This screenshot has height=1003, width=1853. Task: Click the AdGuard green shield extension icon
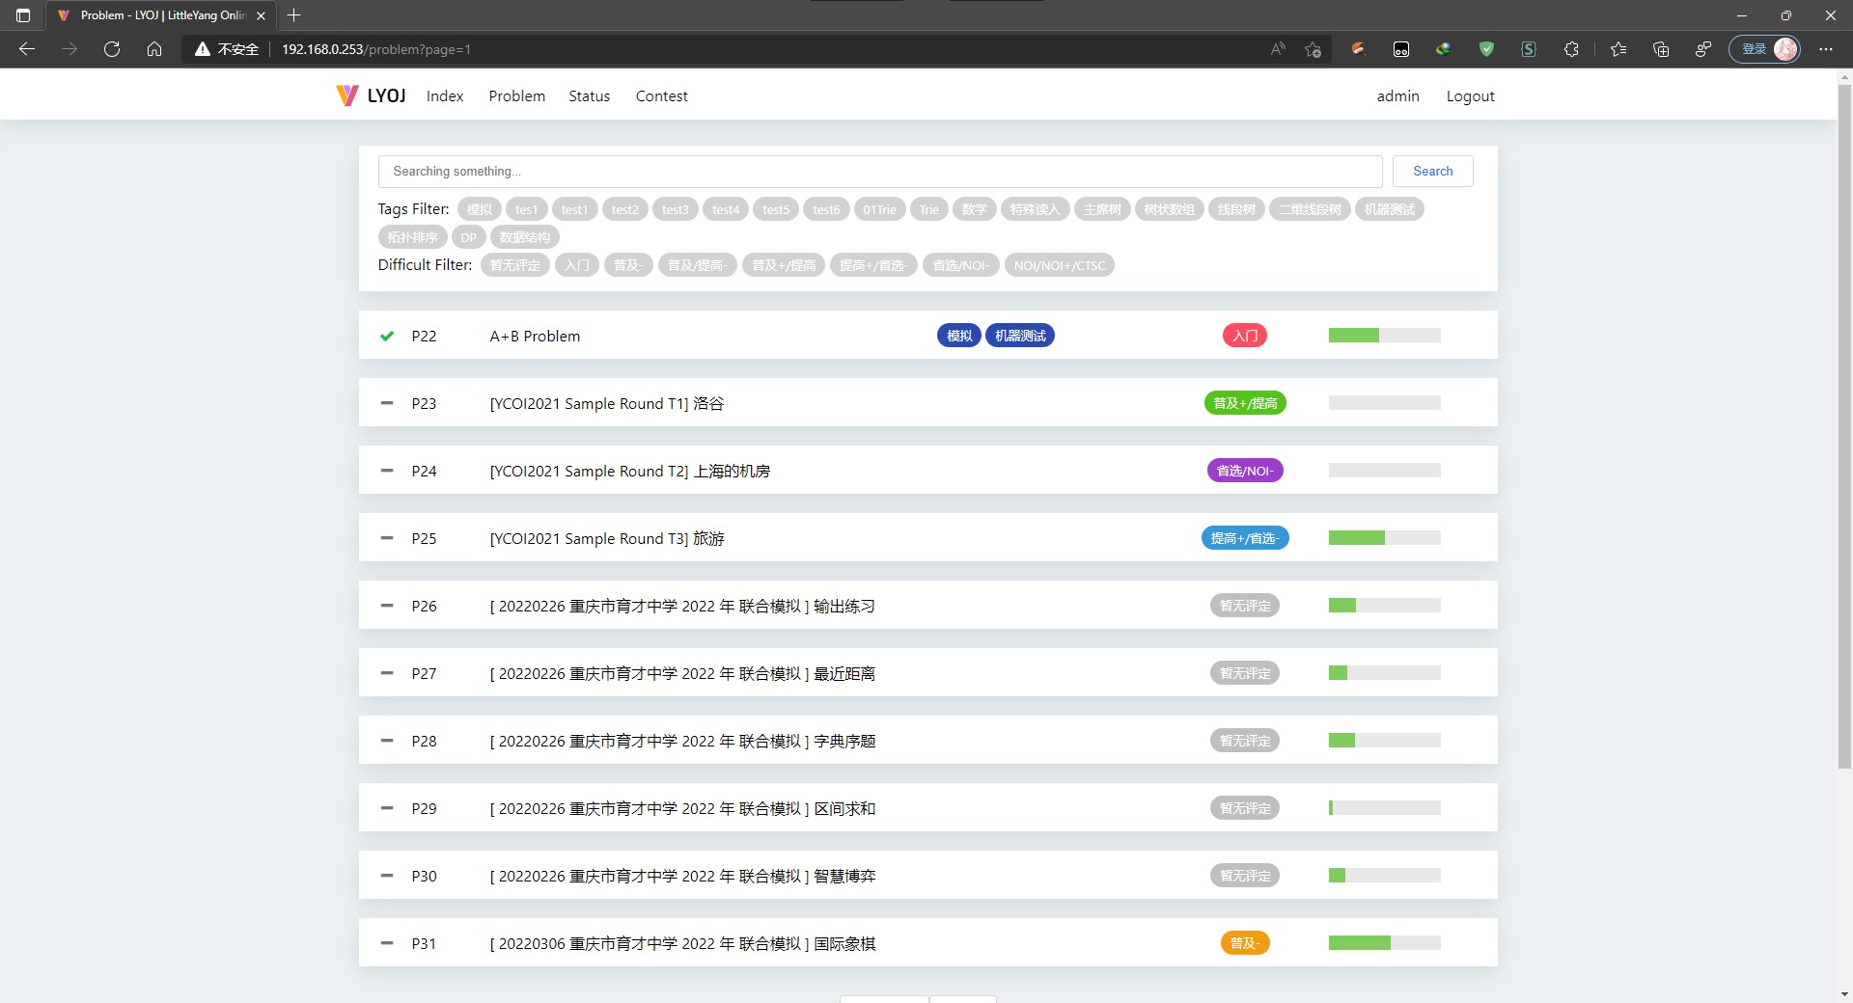1486,49
